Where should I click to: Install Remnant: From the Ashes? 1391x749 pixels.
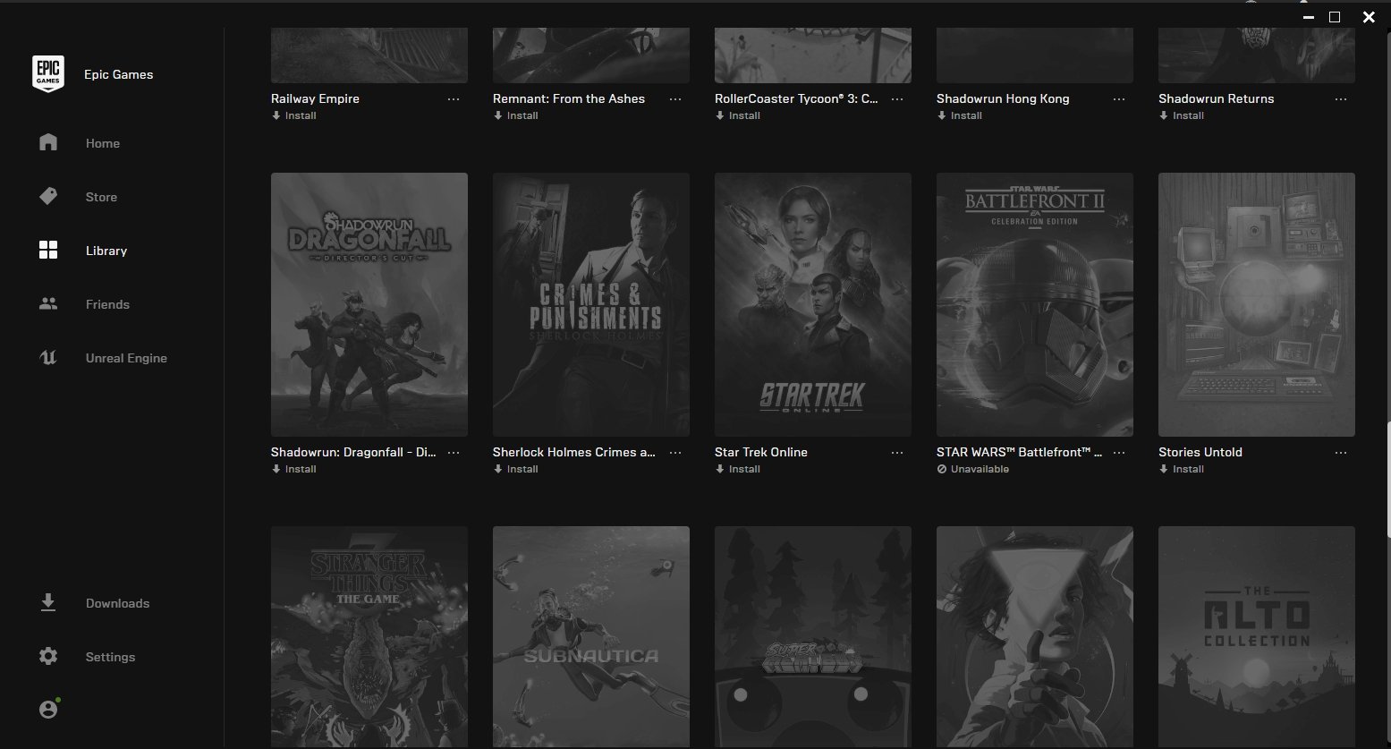[x=516, y=115]
